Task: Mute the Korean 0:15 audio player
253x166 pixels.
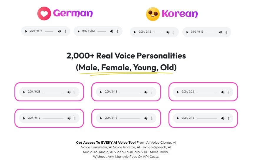Action: (x=168, y=32)
